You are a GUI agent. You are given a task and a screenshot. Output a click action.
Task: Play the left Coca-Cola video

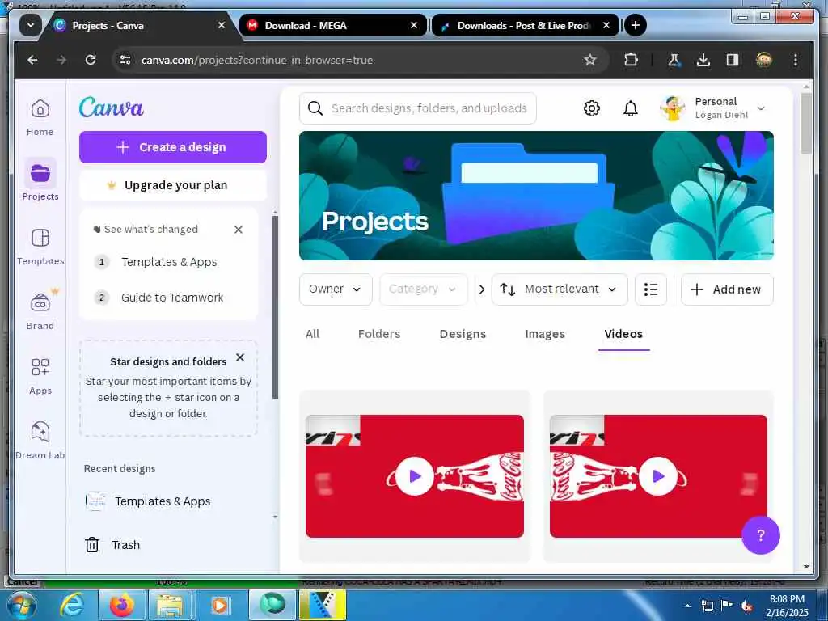(x=415, y=475)
